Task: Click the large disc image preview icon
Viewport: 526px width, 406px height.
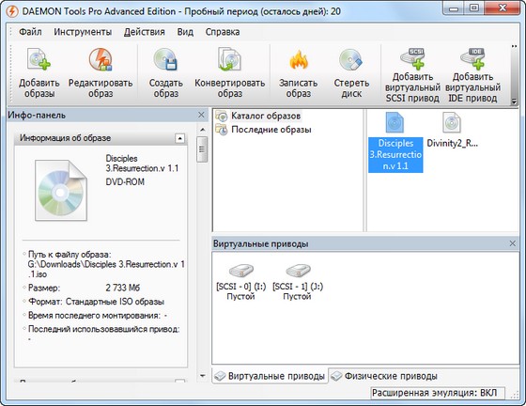Action: click(x=61, y=190)
